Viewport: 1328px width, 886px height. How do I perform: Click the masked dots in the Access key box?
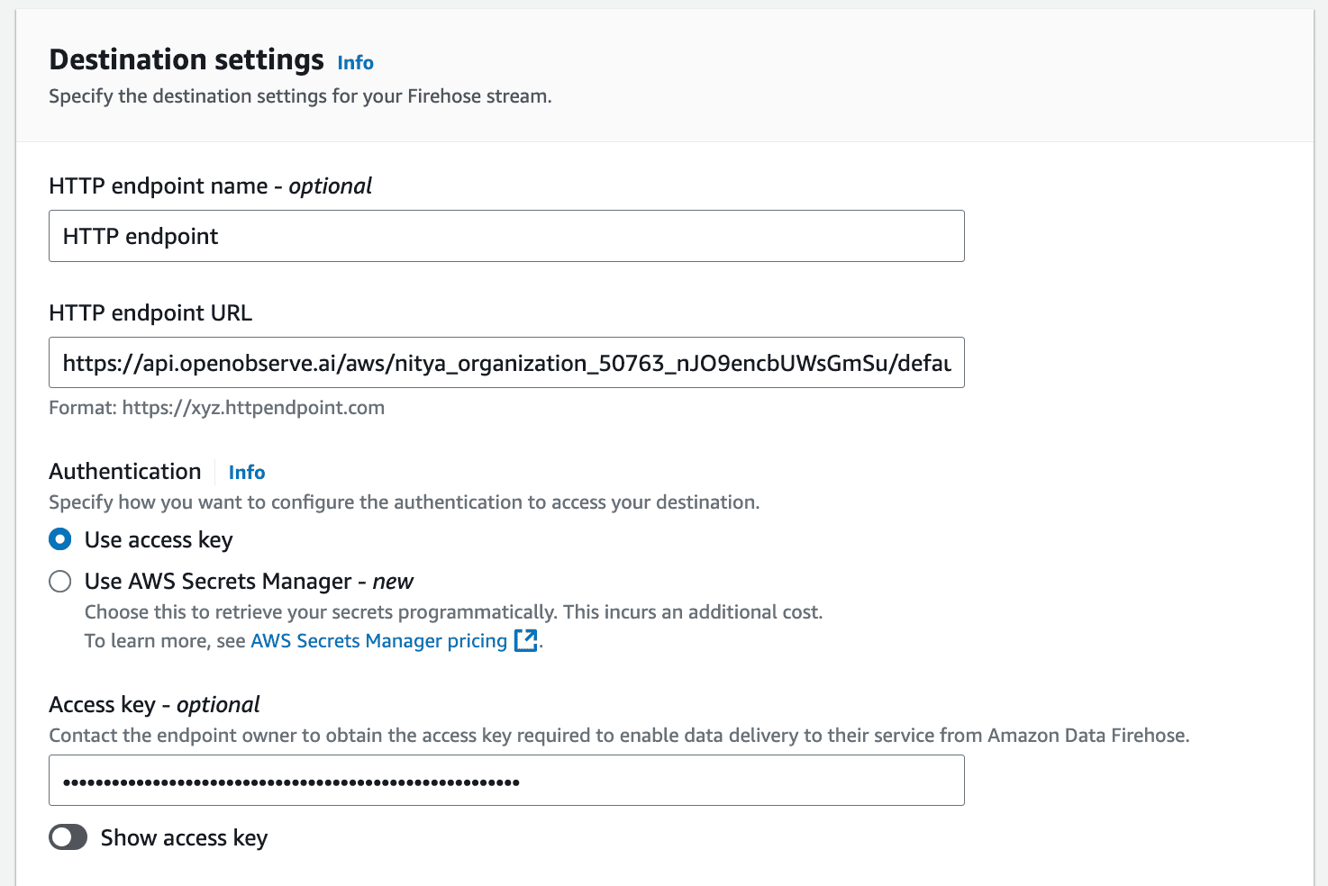pos(290,780)
